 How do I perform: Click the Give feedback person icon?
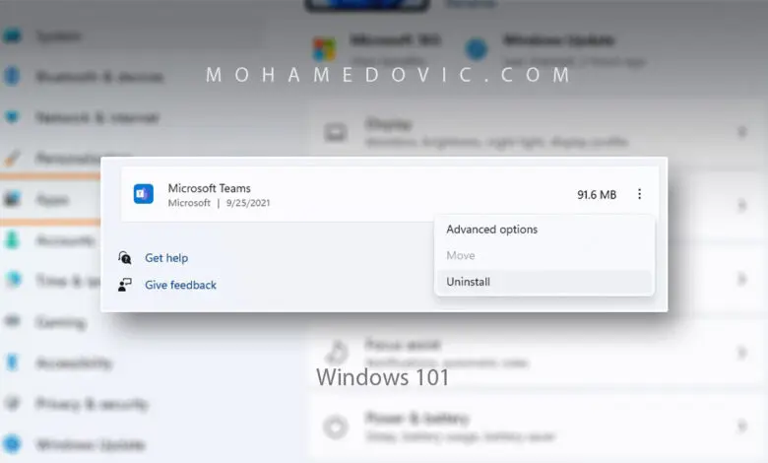coord(125,285)
